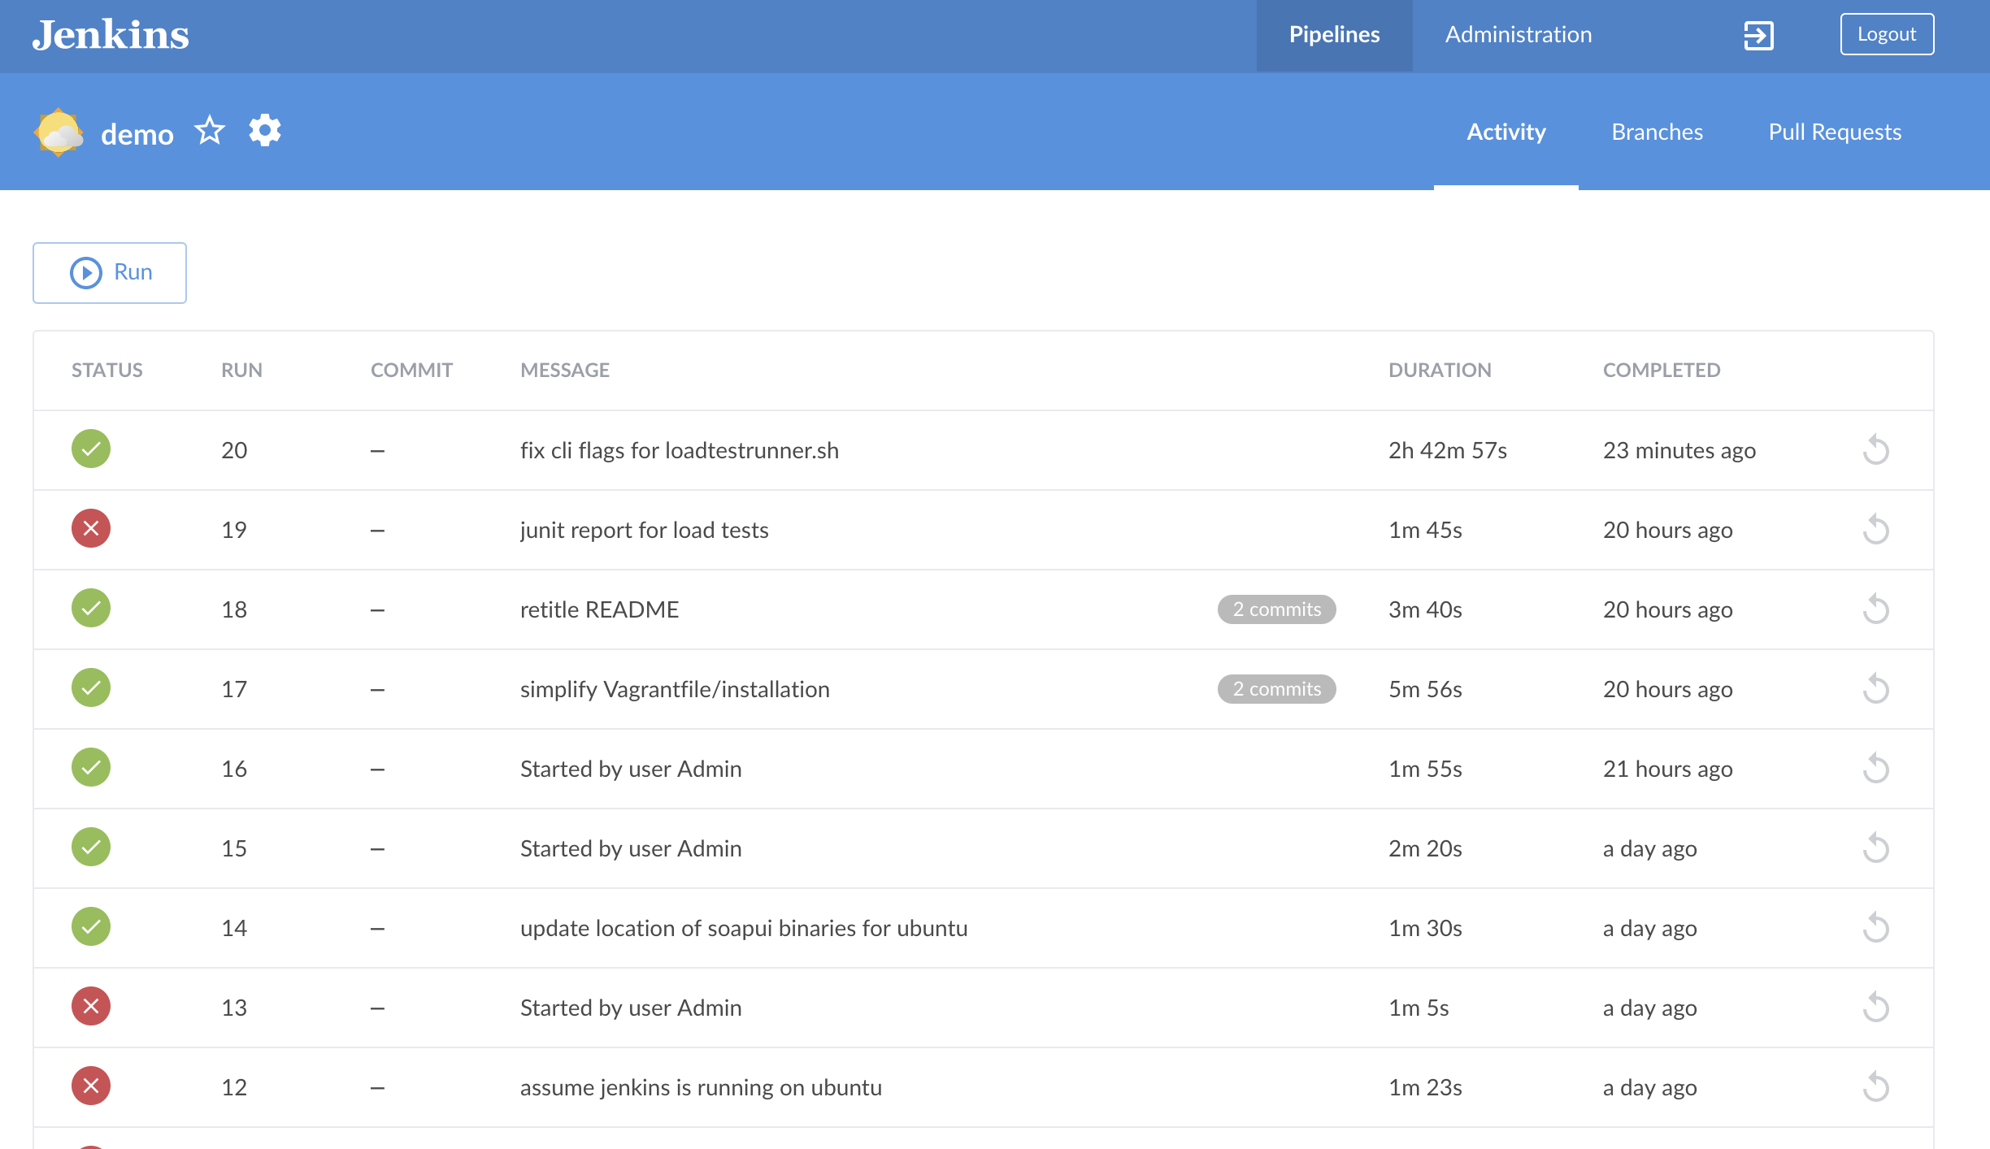Viewport: 1990px width, 1149px height.
Task: Click 2 commits badge on retitle README row
Action: 1276,609
